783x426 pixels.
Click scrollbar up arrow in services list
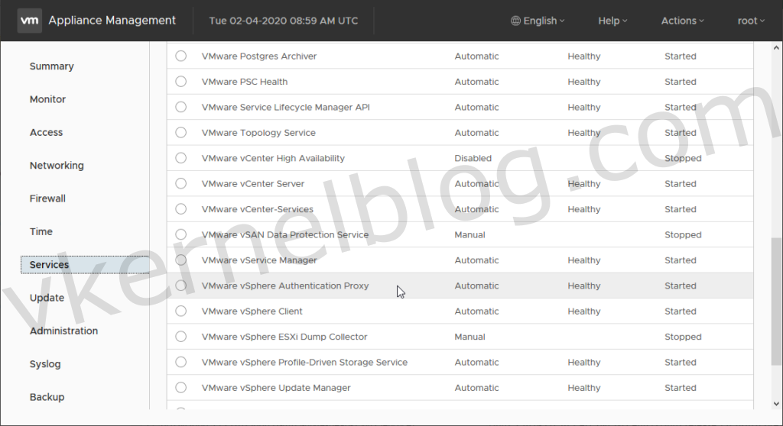(x=776, y=48)
